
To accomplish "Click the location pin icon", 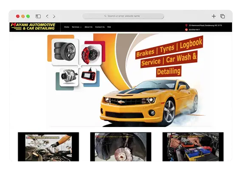I will pos(186,25).
